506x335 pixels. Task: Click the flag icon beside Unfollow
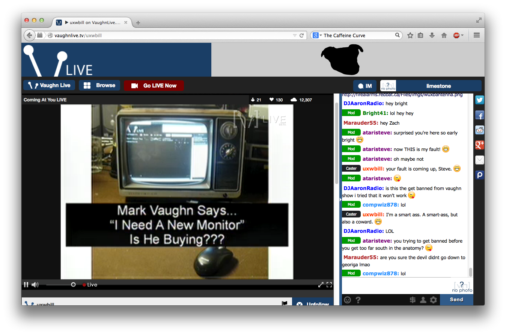(x=284, y=303)
